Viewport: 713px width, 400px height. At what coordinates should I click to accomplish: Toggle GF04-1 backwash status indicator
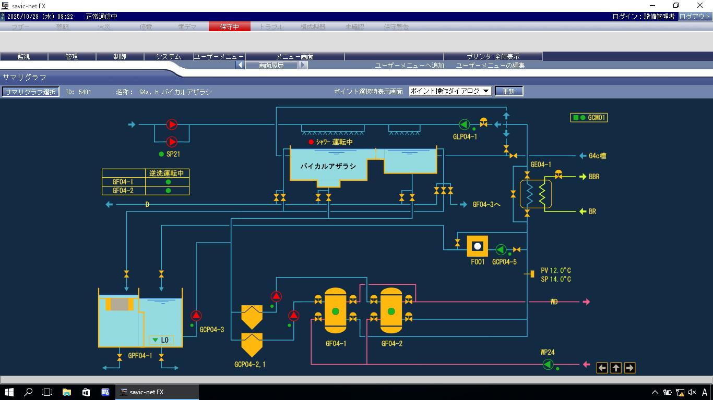coord(168,182)
